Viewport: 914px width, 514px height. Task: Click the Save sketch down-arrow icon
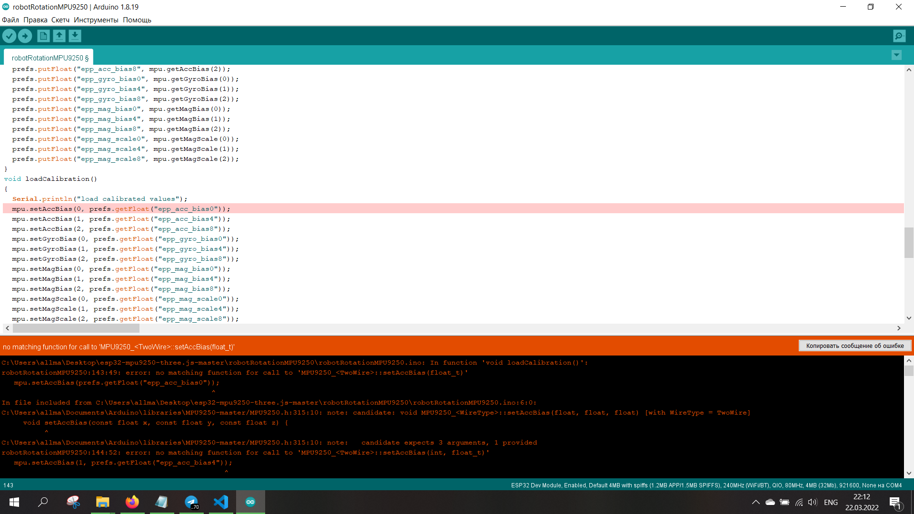(x=75, y=36)
